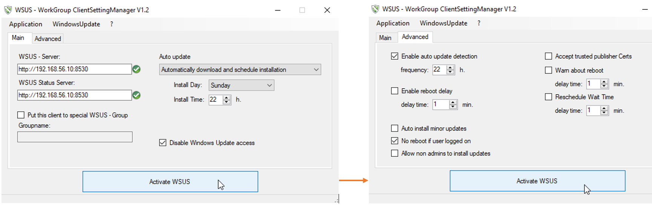
Task: Open the ? help menu in the right window
Action: 479,23
